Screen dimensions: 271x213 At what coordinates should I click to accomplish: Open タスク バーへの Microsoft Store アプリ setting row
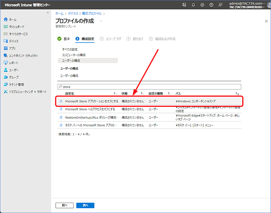tap(91, 125)
